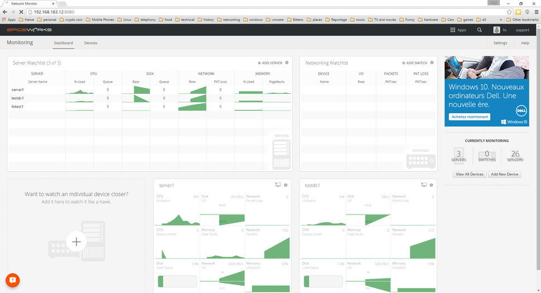The width and height of the screenshot is (541, 293).
Task: Click the address bar URL field
Action: [x=265, y=12]
